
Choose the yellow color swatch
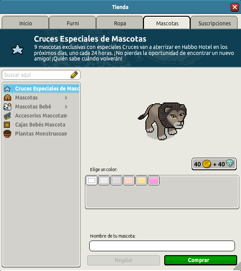[141, 181]
